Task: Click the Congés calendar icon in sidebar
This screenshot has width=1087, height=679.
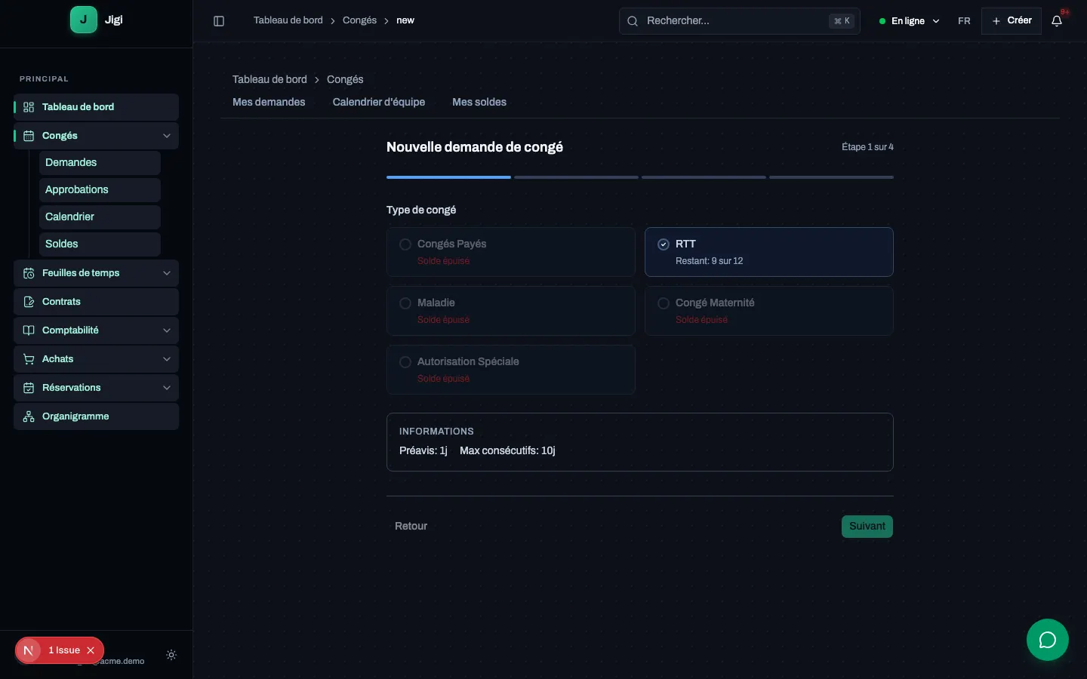Action: [29, 136]
